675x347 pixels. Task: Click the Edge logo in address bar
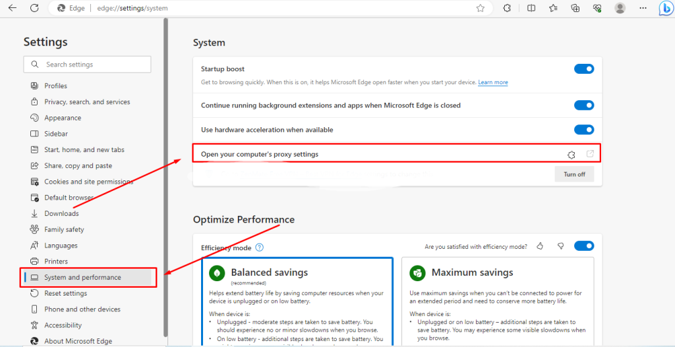pos(61,8)
